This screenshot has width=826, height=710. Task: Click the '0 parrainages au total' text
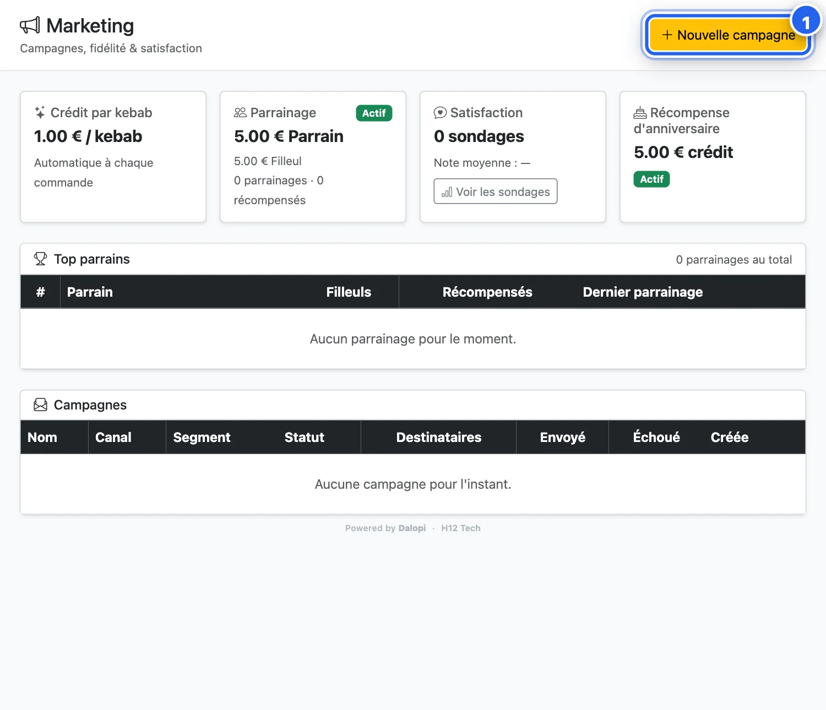tap(734, 260)
